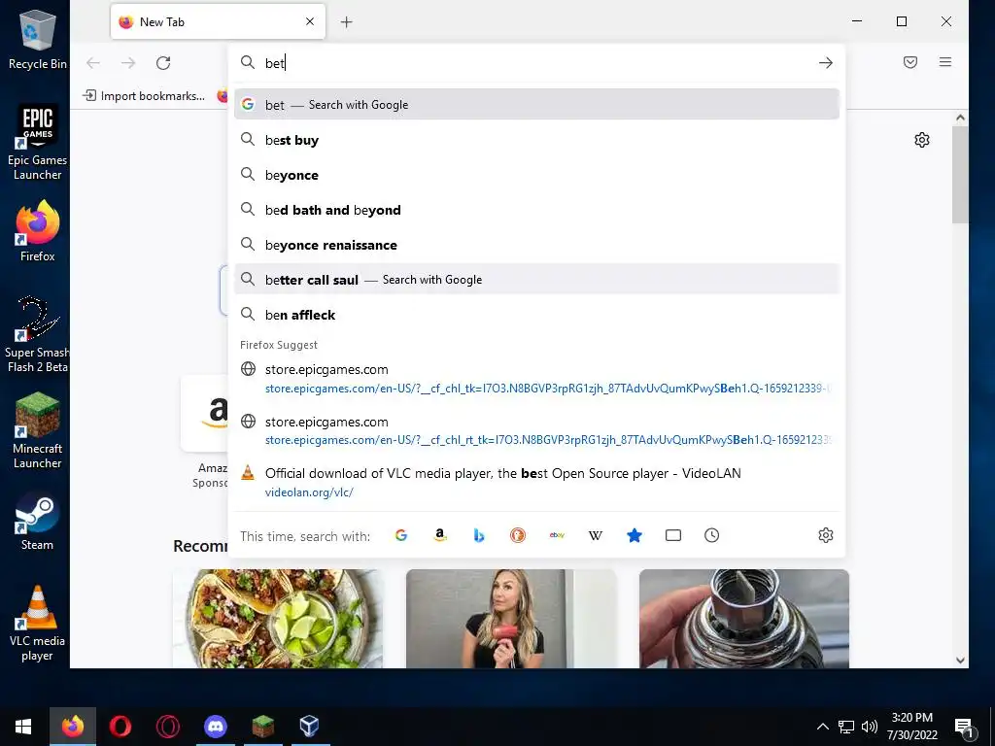The width and height of the screenshot is (995, 746).
Task: Open search settings gear in dropdown
Action: point(826,535)
